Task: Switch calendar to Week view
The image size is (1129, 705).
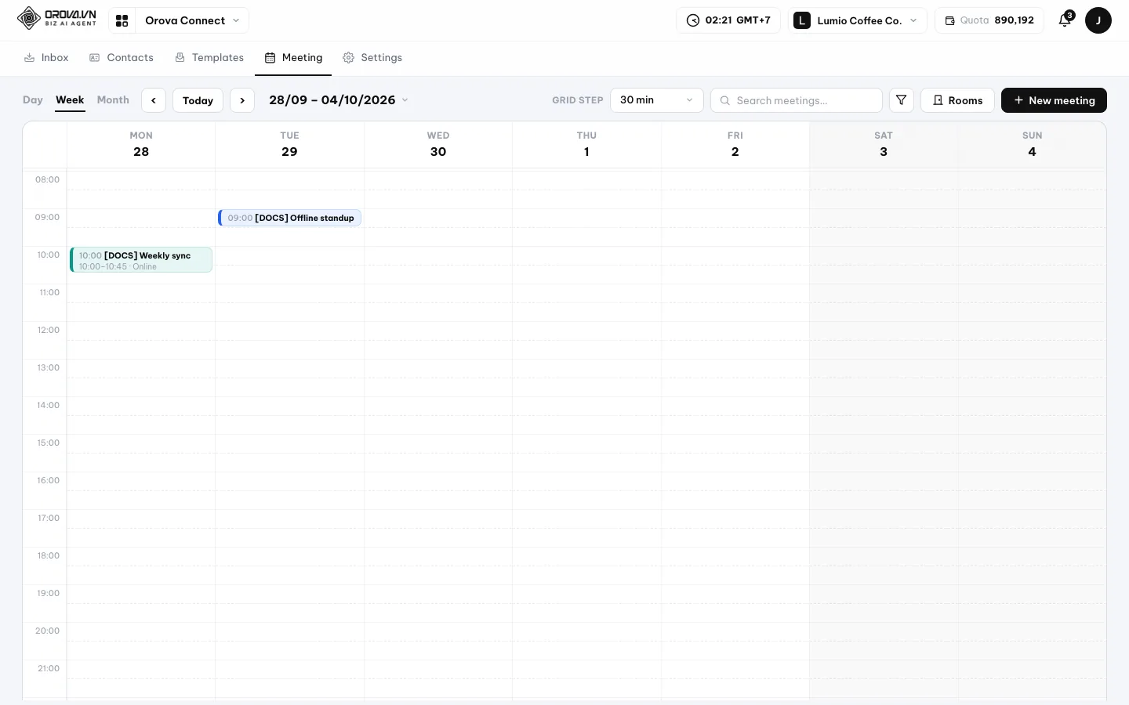Action: pos(70,100)
